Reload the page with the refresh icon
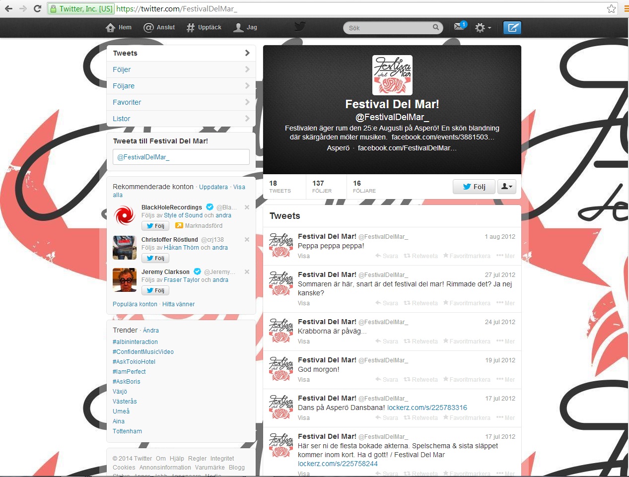Image resolution: width=629 pixels, height=477 pixels. point(37,8)
